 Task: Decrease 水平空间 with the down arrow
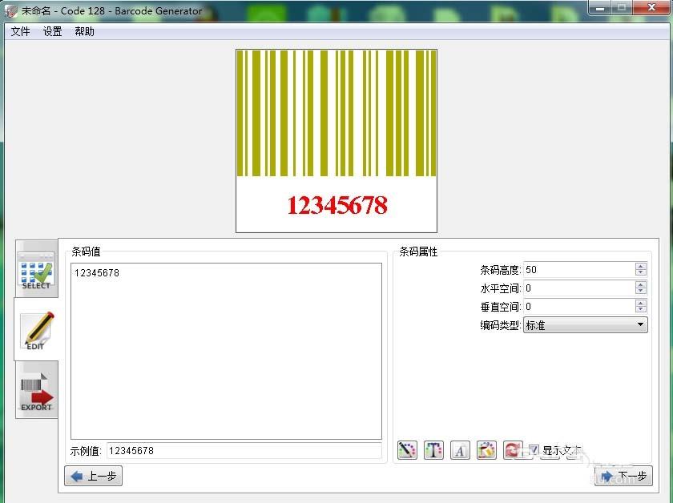(640, 292)
